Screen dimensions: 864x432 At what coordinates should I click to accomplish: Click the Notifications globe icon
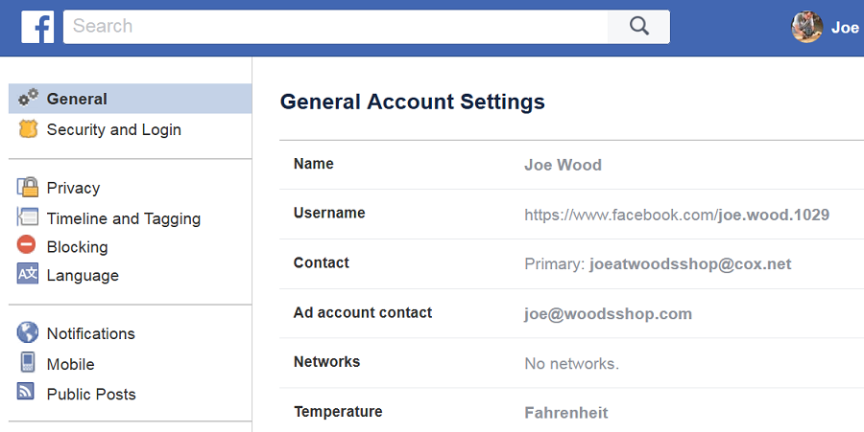pos(28,333)
